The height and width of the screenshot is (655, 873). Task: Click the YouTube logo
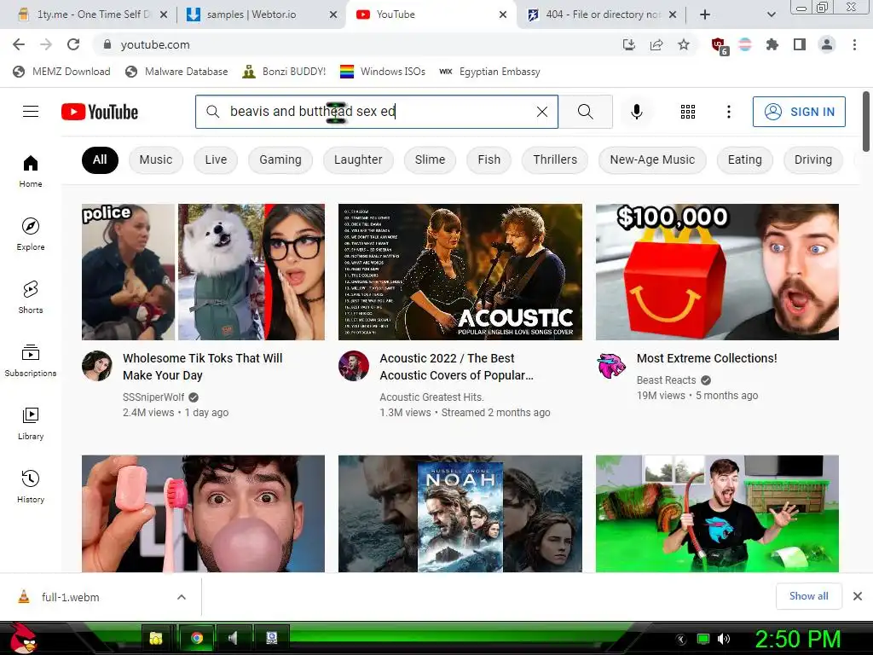(x=100, y=112)
